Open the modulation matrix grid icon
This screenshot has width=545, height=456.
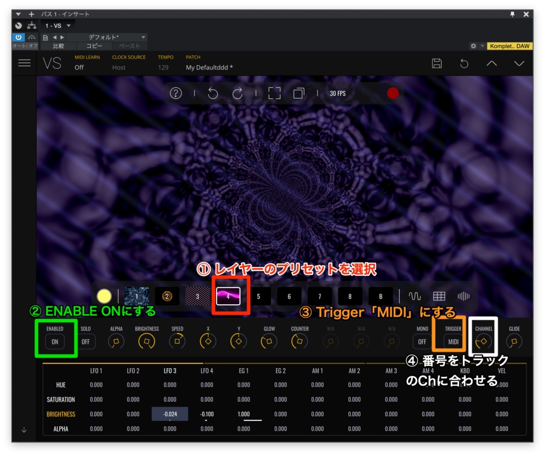(x=439, y=296)
